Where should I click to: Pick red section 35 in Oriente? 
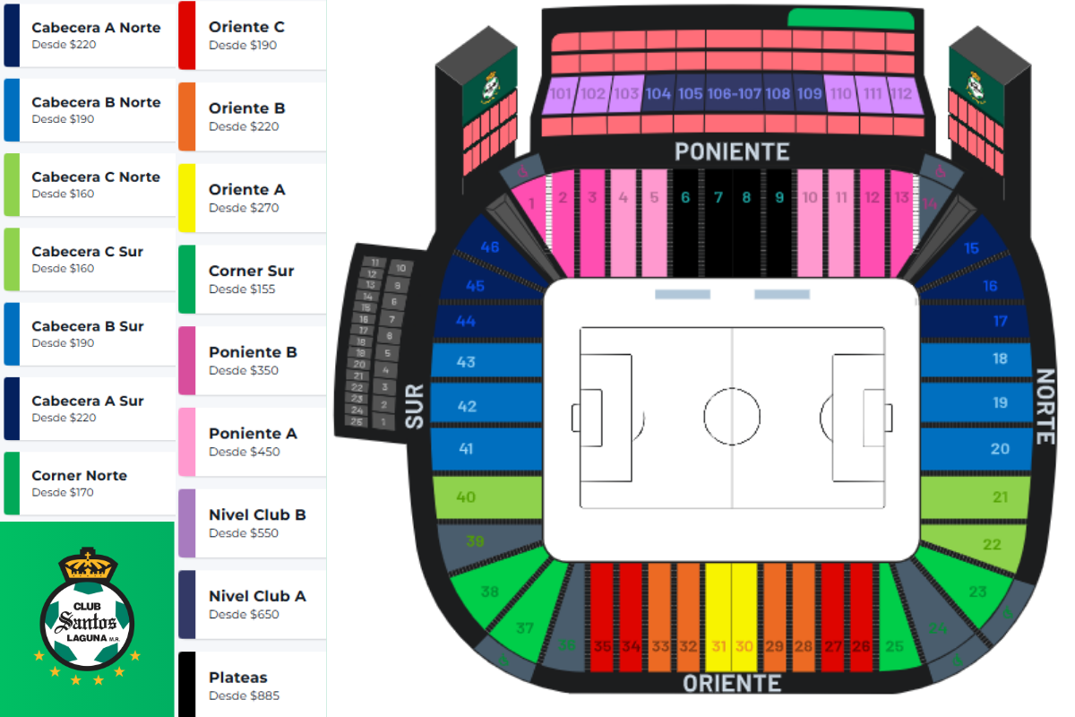pos(602,618)
